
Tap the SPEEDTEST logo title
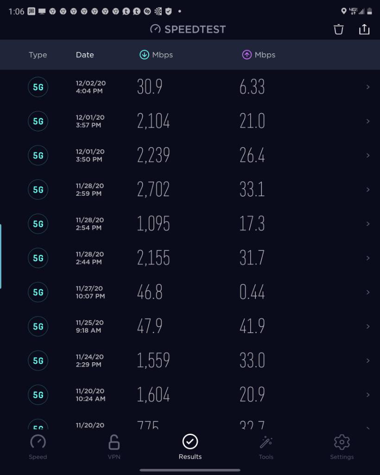[x=188, y=29]
